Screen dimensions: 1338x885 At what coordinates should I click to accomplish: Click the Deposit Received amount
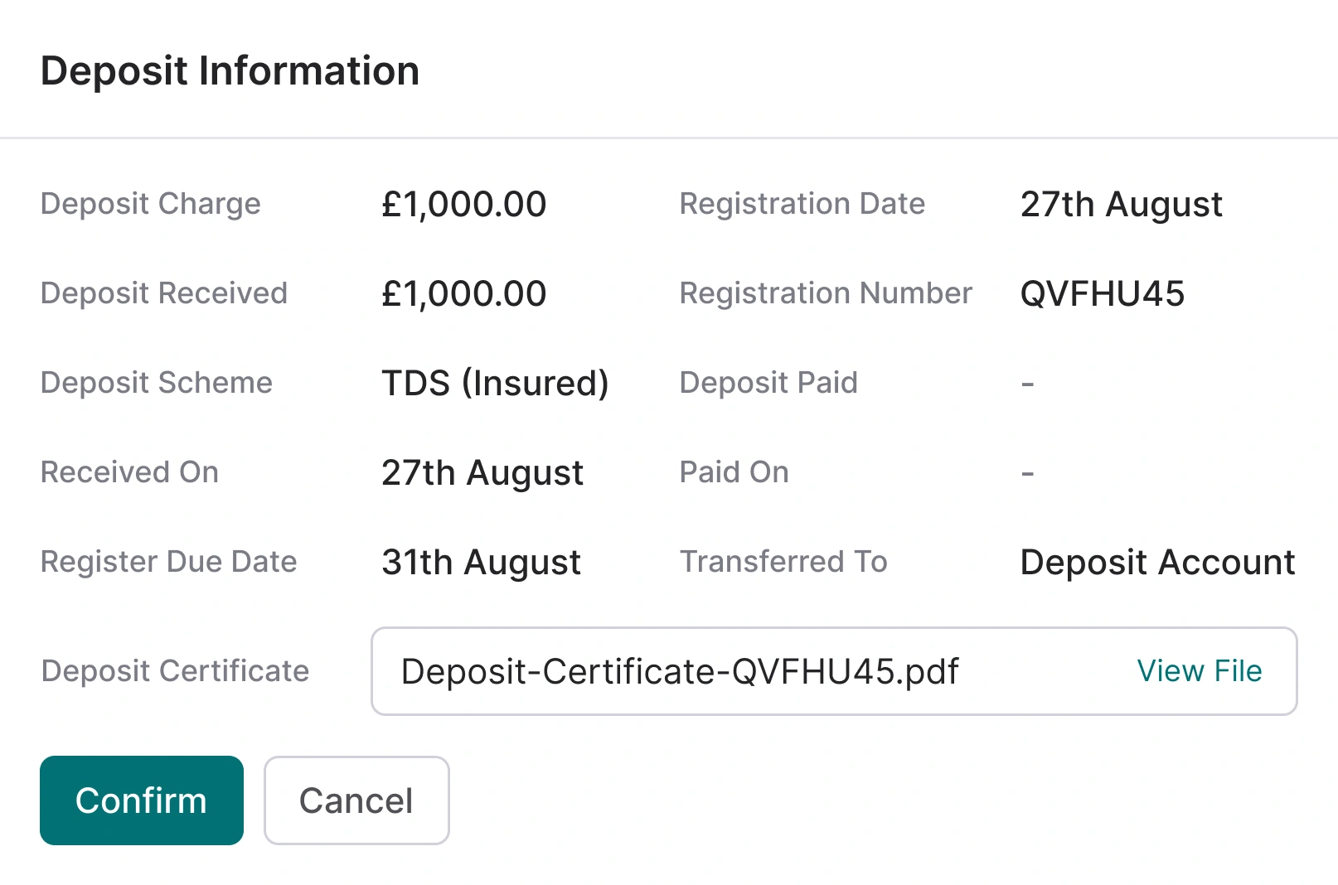point(463,293)
